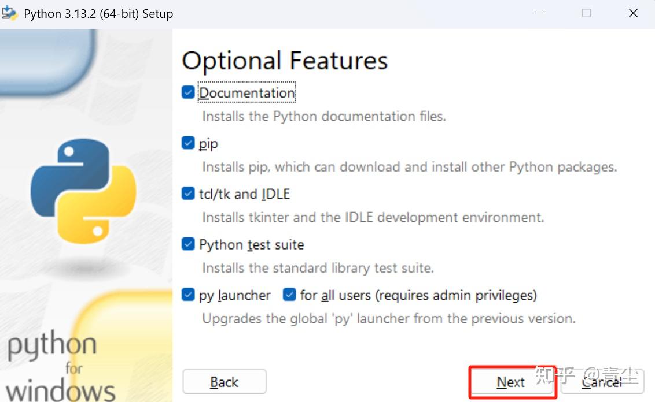
Task: Toggle 'for all users (requires admin privileges)'
Action: (x=288, y=294)
